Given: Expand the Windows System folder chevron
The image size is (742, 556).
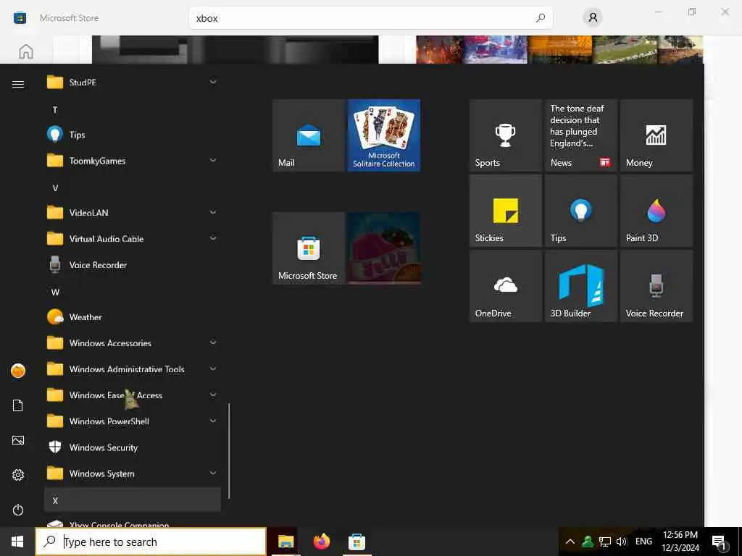Looking at the screenshot, I should click(x=213, y=473).
